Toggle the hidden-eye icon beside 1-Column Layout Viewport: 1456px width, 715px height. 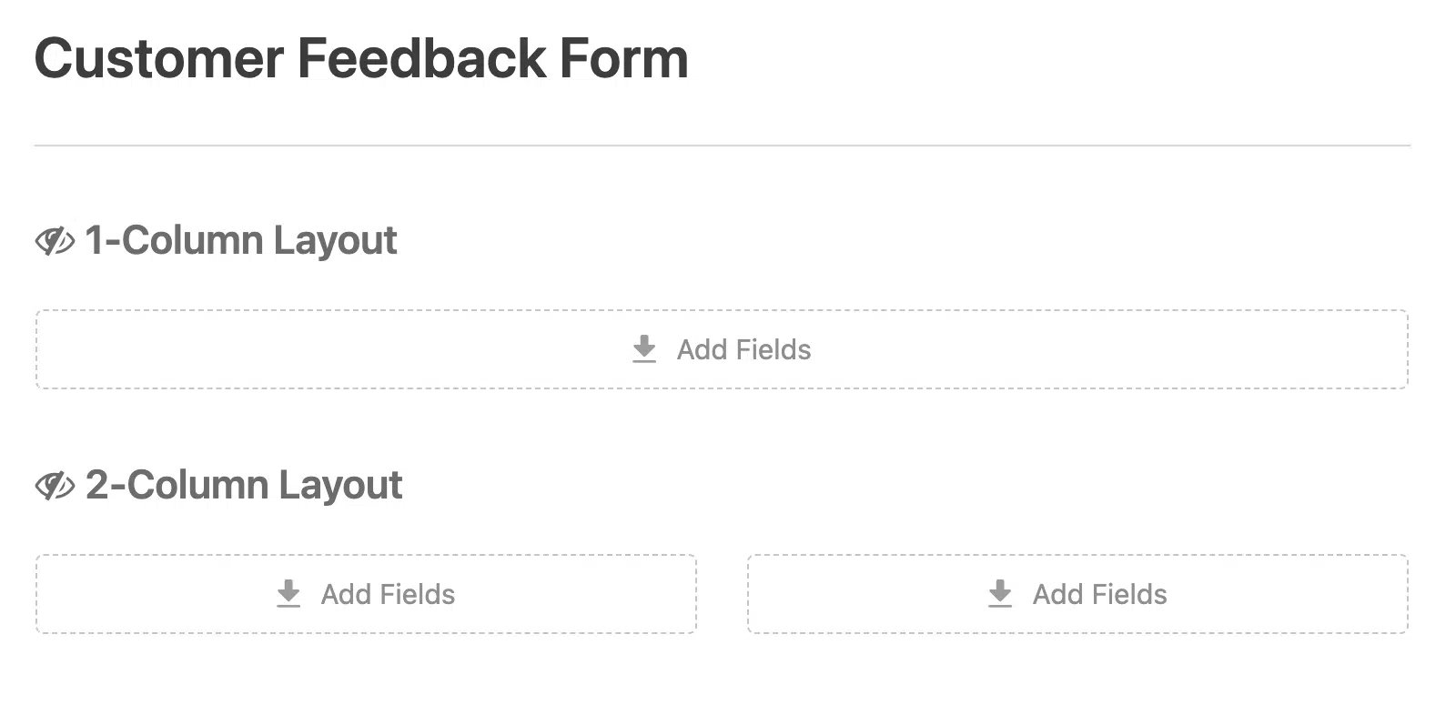pos(55,242)
